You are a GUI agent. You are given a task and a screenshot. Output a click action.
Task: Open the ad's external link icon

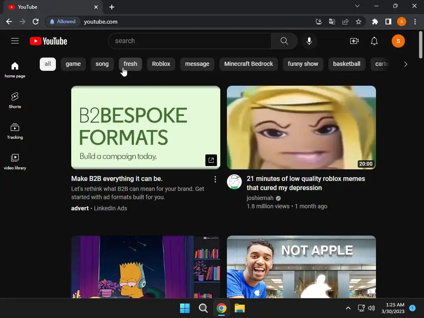(x=211, y=160)
